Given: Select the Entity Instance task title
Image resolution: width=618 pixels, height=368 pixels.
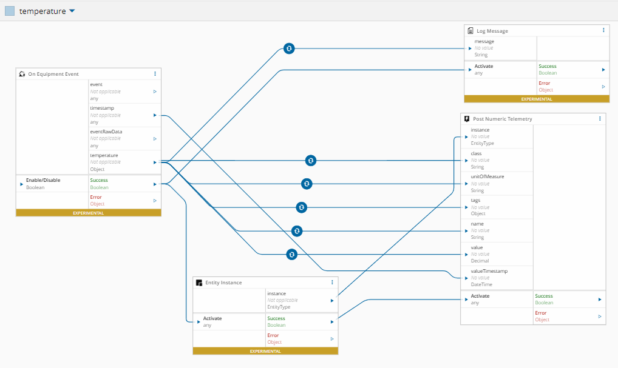Looking at the screenshot, I should 223,283.
